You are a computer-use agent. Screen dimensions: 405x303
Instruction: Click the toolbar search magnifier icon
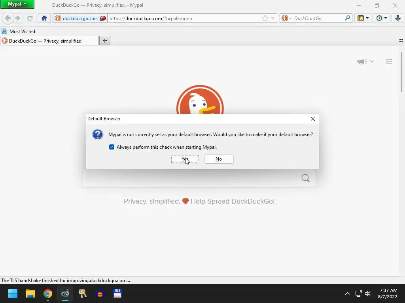pyautogui.click(x=348, y=18)
